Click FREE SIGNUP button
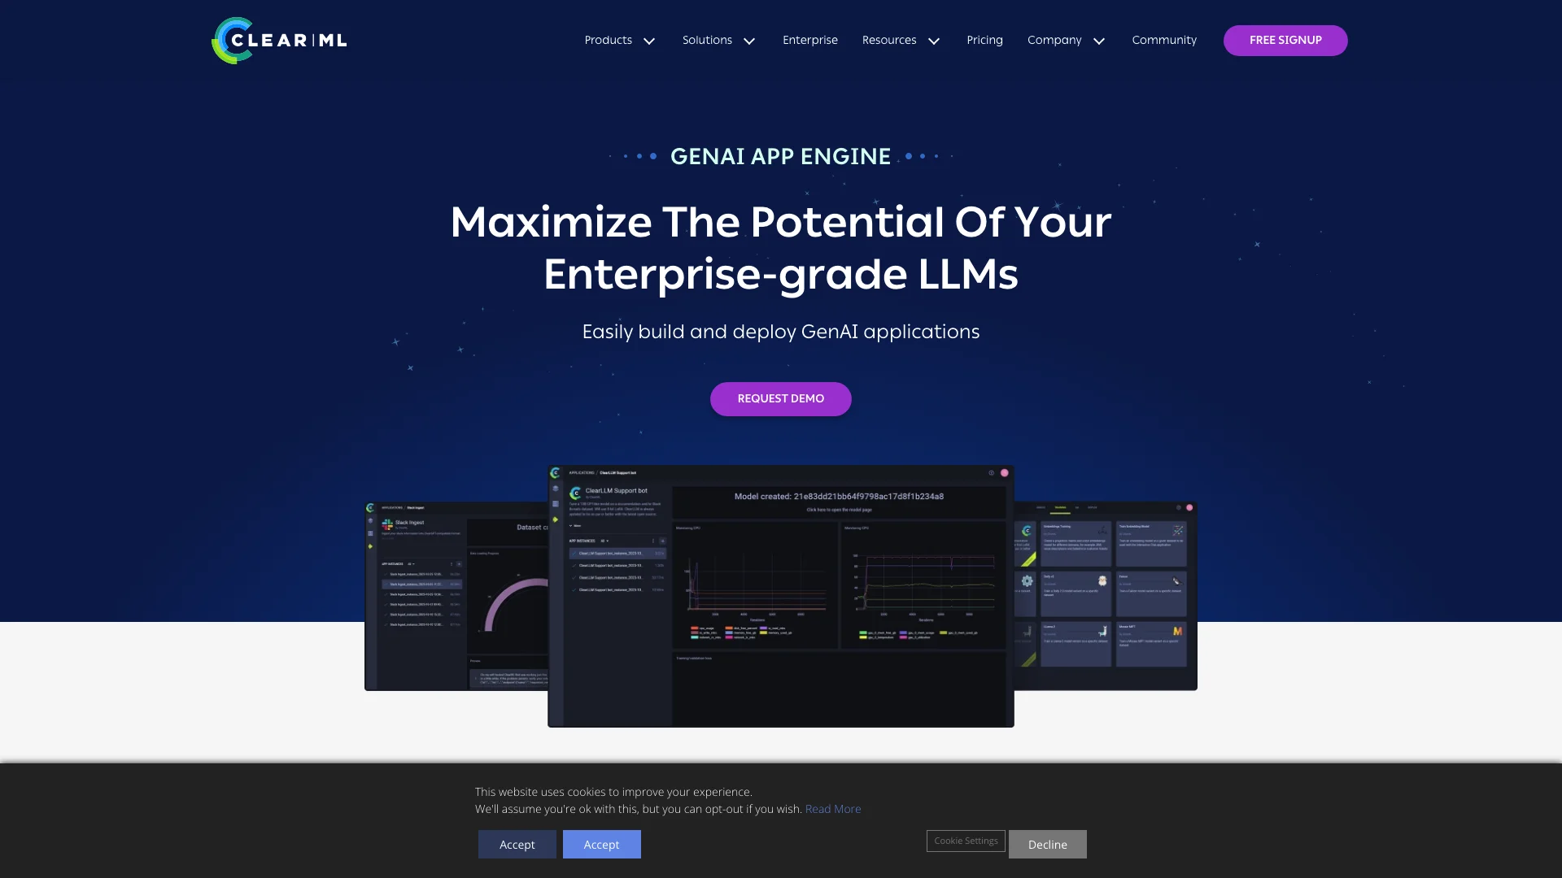Screen dimensions: 1562x878 click(x=1285, y=40)
